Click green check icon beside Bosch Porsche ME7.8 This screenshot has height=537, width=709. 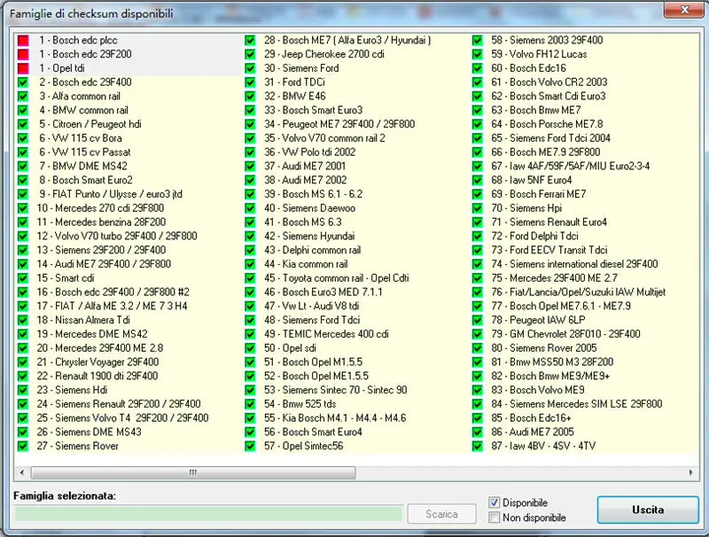pos(478,124)
